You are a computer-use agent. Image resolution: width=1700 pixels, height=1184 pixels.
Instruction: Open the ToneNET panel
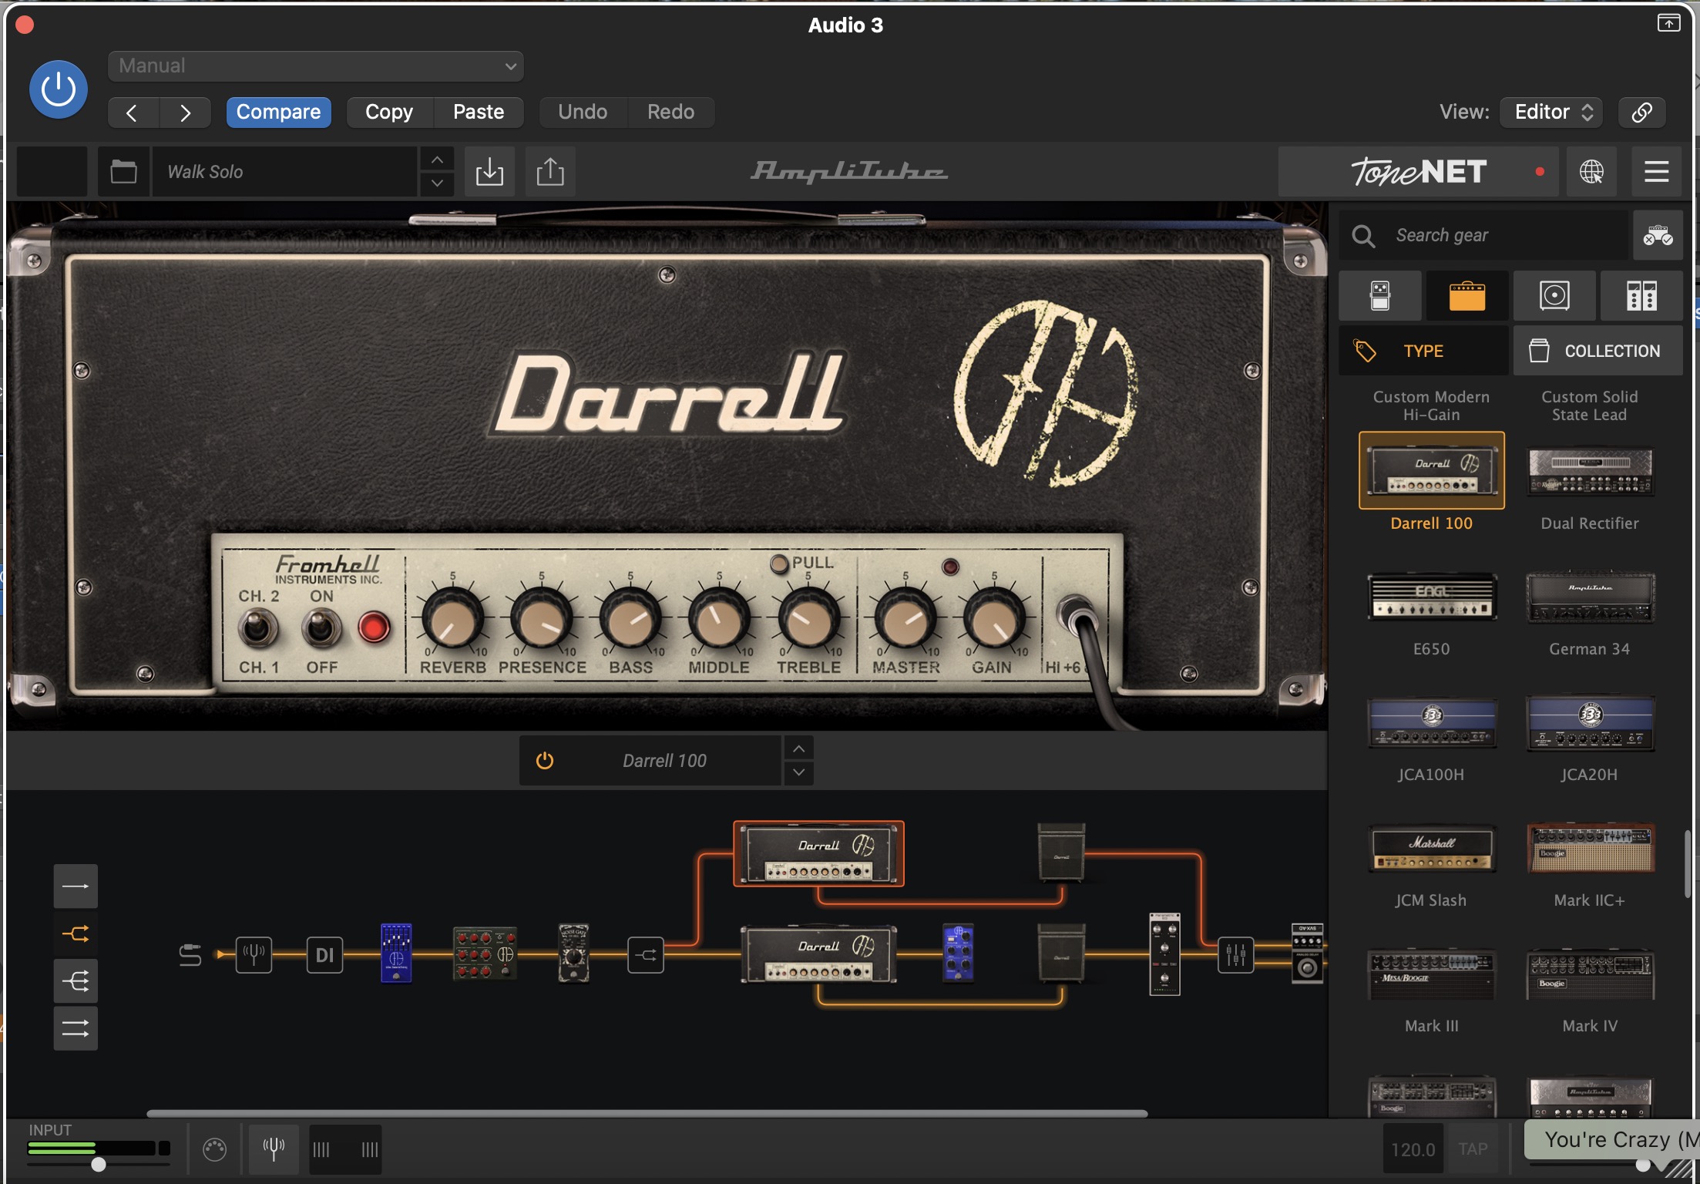pos(1418,171)
